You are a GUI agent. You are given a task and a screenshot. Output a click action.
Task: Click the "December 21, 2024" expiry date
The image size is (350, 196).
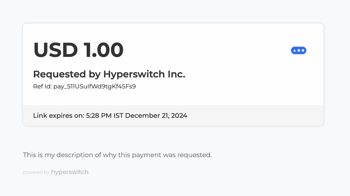[x=156, y=116]
